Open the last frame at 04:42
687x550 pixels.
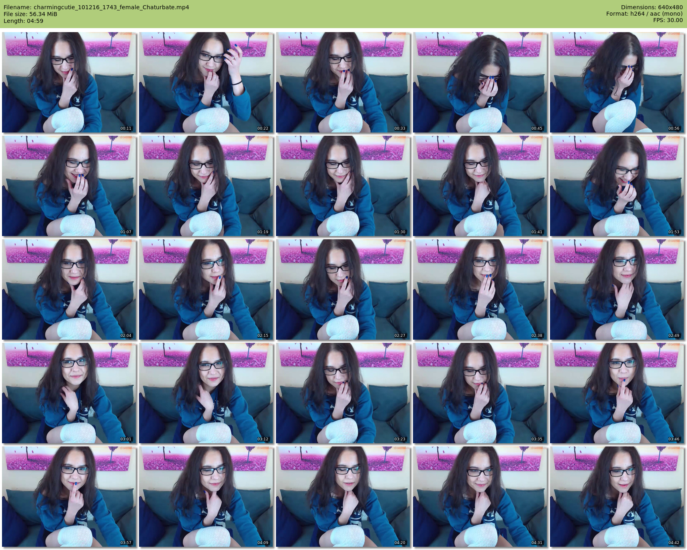[x=617, y=497]
